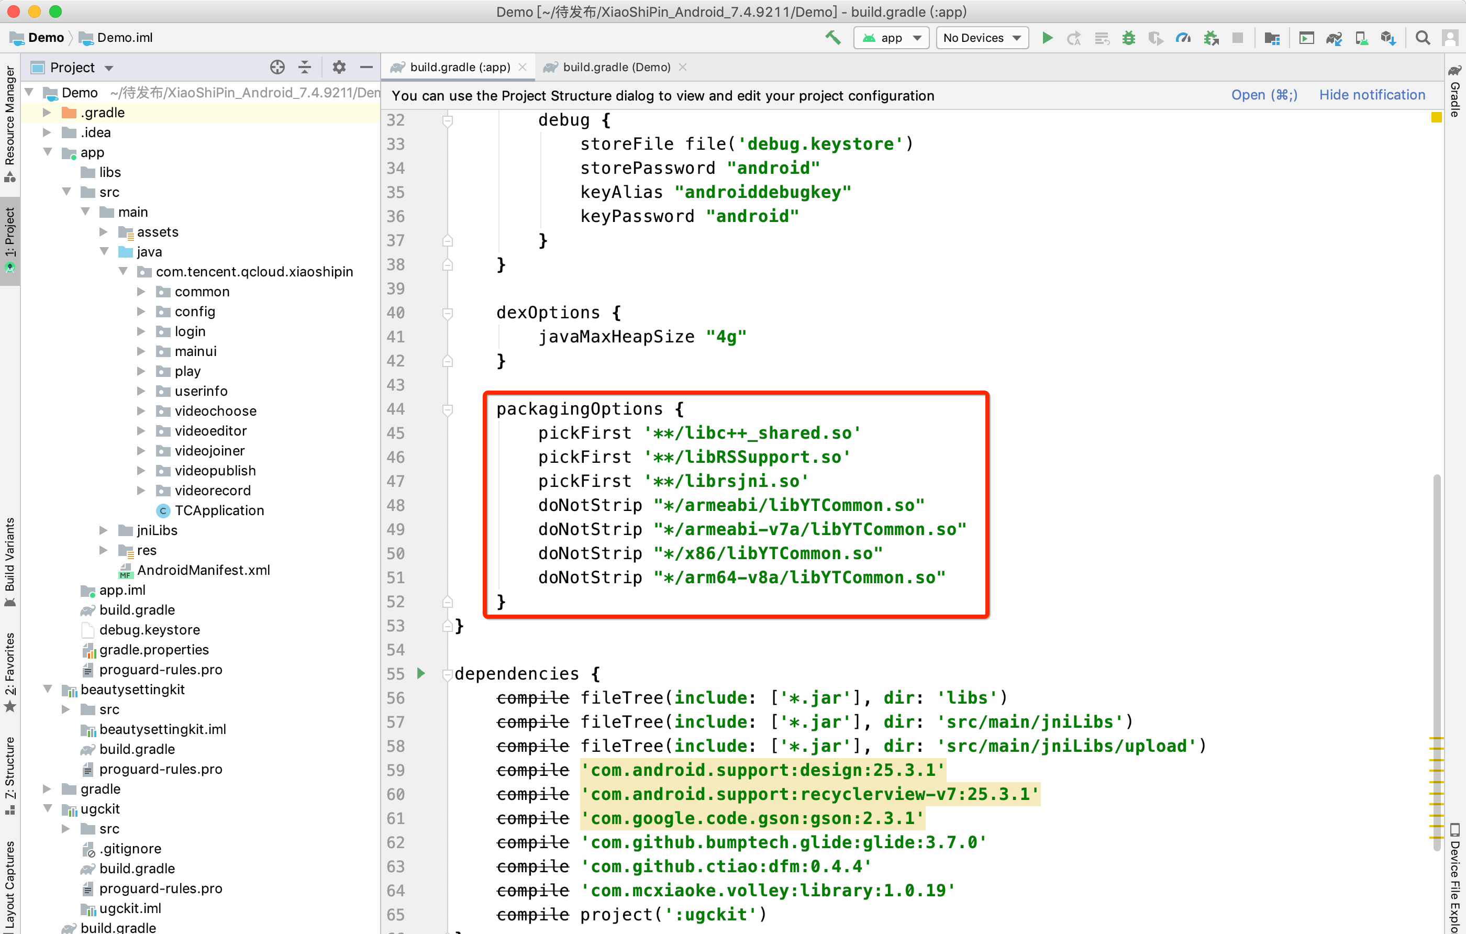The height and width of the screenshot is (934, 1466).
Task: Open the Gradle side tool tab
Action: [1455, 91]
